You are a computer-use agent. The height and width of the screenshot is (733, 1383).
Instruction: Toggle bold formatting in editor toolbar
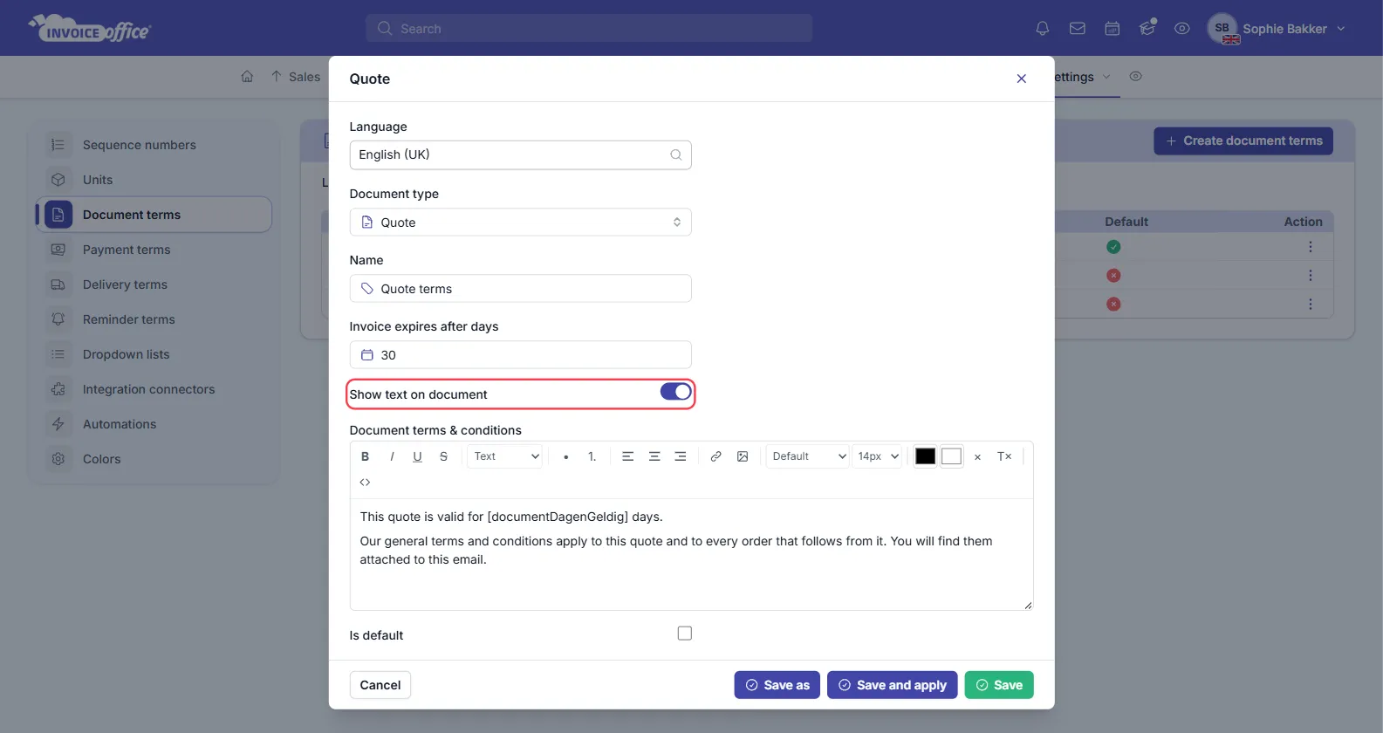(x=365, y=456)
